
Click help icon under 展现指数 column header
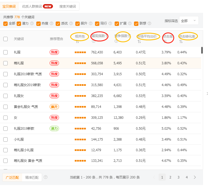tap(94, 41)
